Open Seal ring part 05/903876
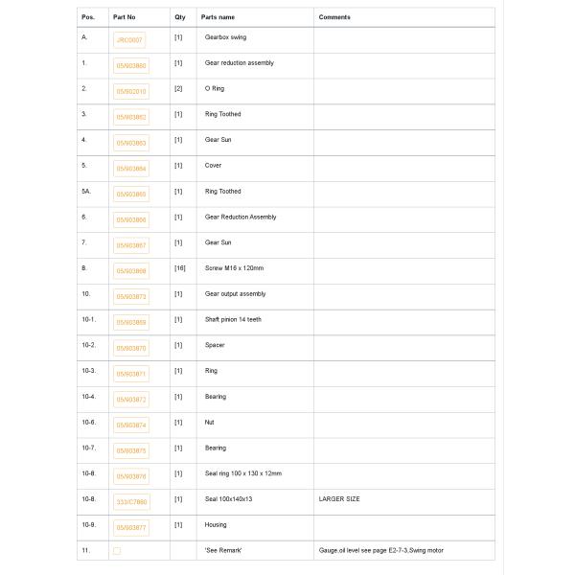575x575 pixels. click(131, 476)
